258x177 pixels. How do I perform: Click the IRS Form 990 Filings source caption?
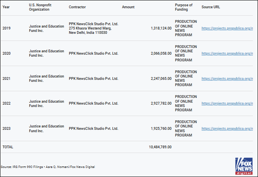pos(48,167)
